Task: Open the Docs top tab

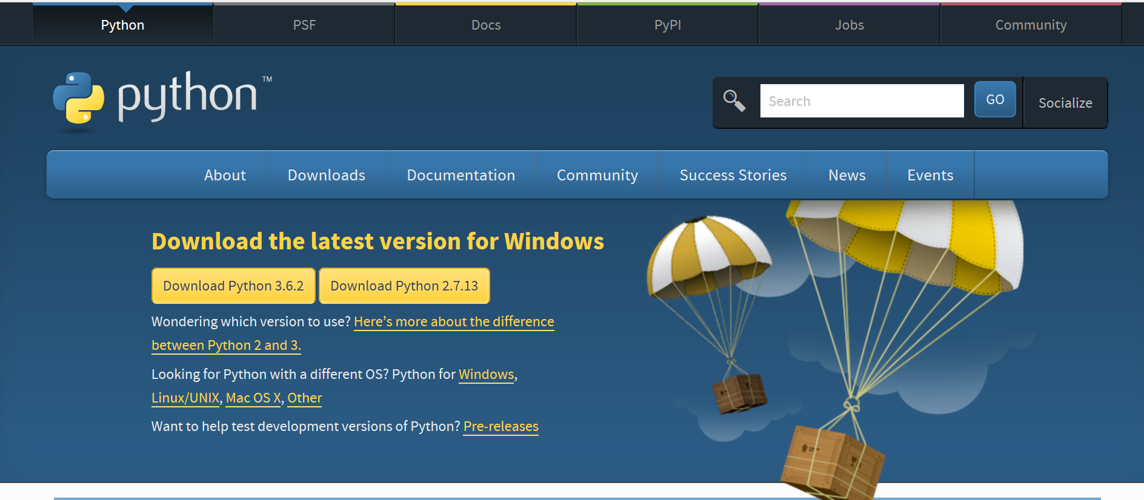Action: tap(486, 25)
